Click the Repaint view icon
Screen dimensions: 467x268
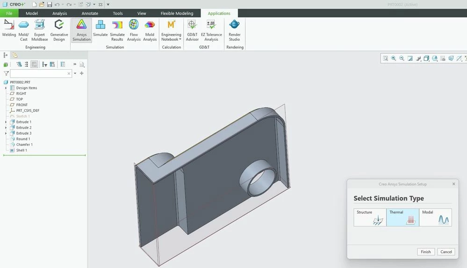(x=410, y=58)
